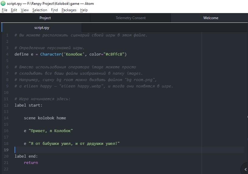Switch to the Welcome tab

pyautogui.click(x=211, y=18)
